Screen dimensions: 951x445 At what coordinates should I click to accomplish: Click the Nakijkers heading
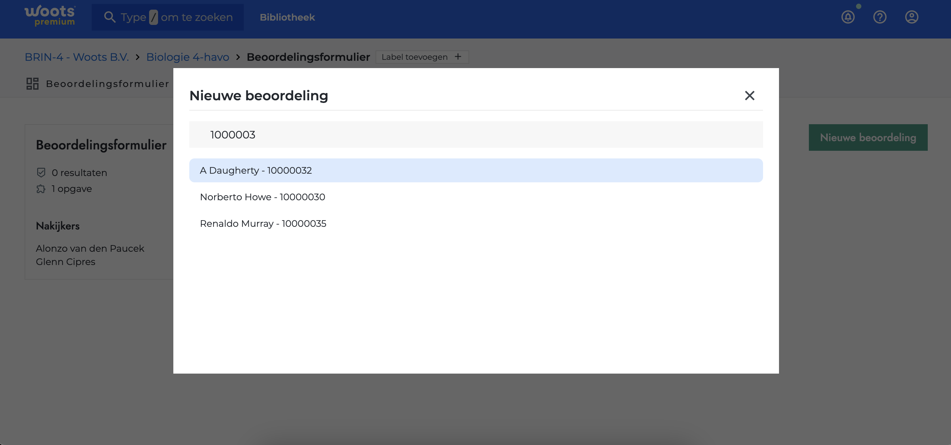57,225
